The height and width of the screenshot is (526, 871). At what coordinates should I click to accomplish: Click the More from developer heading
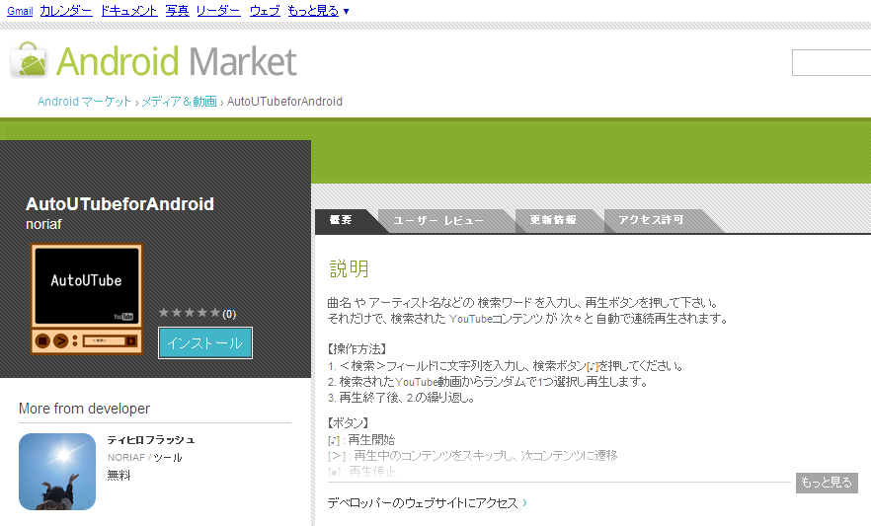click(85, 409)
